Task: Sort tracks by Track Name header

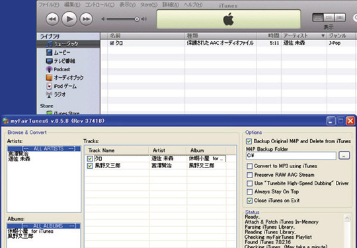Action: click(x=117, y=150)
